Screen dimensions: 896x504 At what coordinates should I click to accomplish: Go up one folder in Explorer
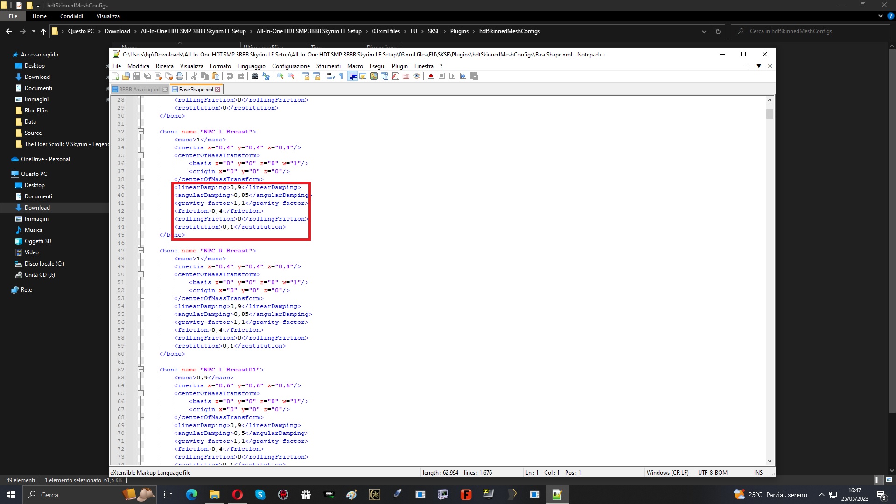[x=43, y=31]
